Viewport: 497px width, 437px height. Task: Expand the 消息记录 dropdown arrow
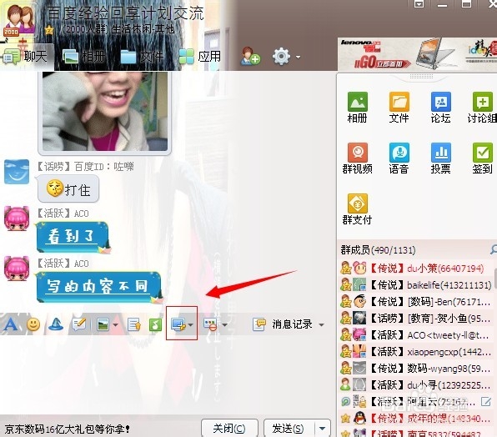click(x=321, y=324)
